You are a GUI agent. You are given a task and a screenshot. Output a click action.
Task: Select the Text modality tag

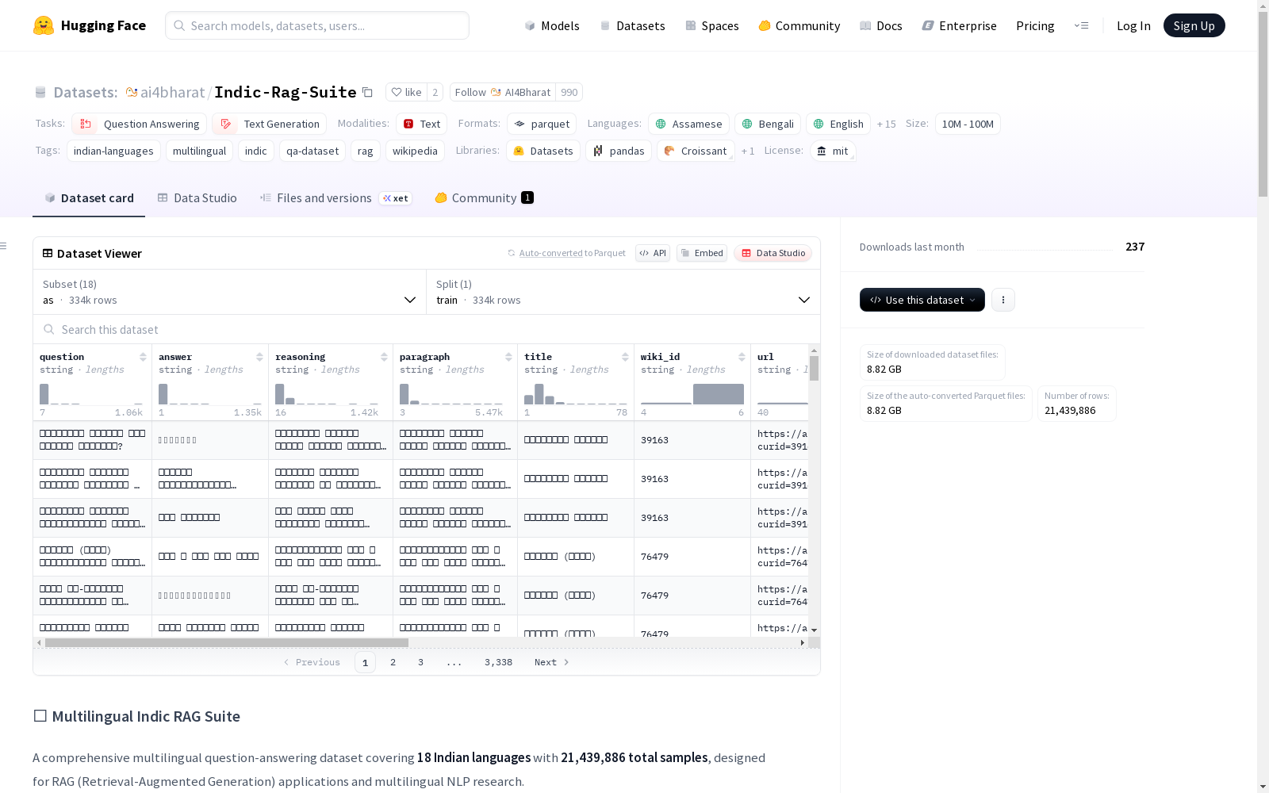421,124
